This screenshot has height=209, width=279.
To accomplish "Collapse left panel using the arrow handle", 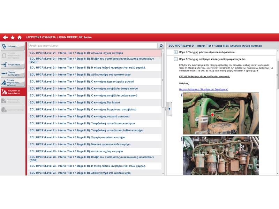I will [169, 109].
